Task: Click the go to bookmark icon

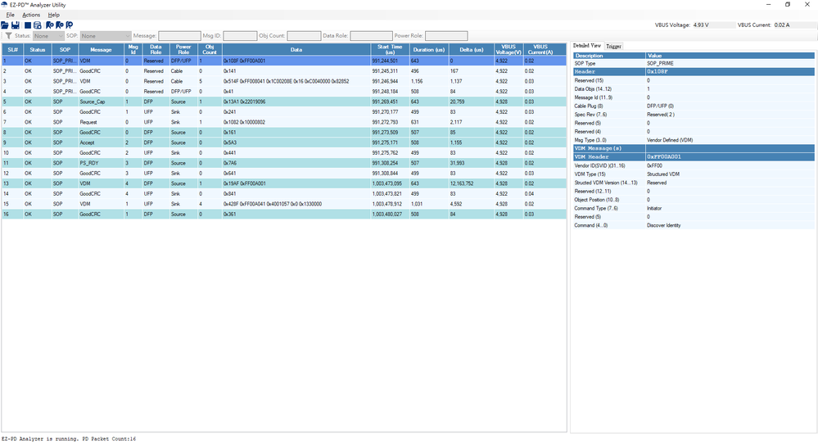Action: tap(70, 25)
